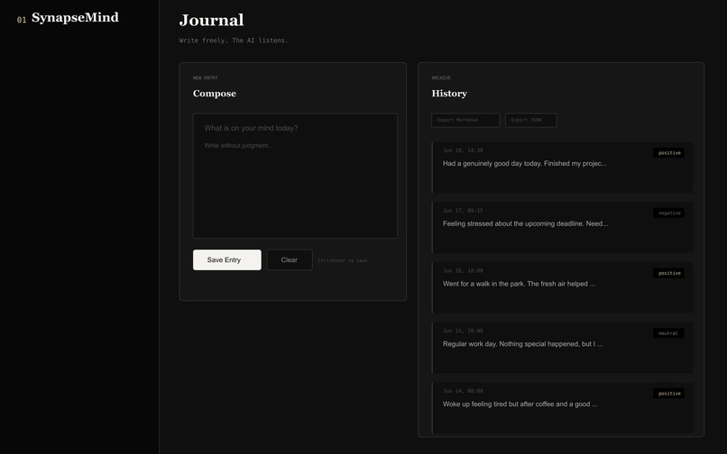This screenshot has width=727, height=454.
Task: Open entry 'Had a genuinely good day today'
Action: (562, 168)
